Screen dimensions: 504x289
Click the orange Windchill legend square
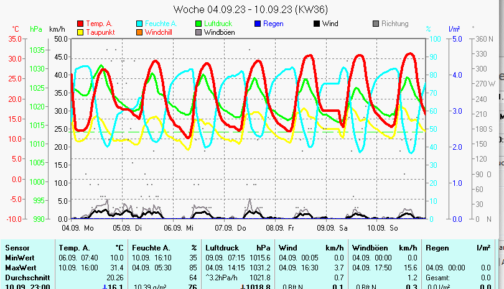coord(139,32)
